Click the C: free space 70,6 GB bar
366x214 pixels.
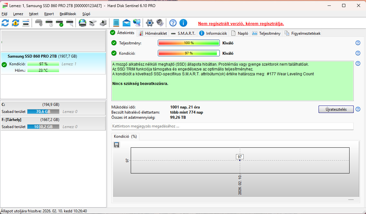[x=43, y=112]
